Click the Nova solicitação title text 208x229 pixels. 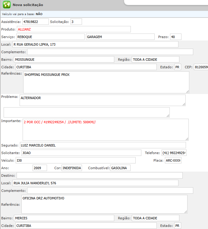point(28,5)
